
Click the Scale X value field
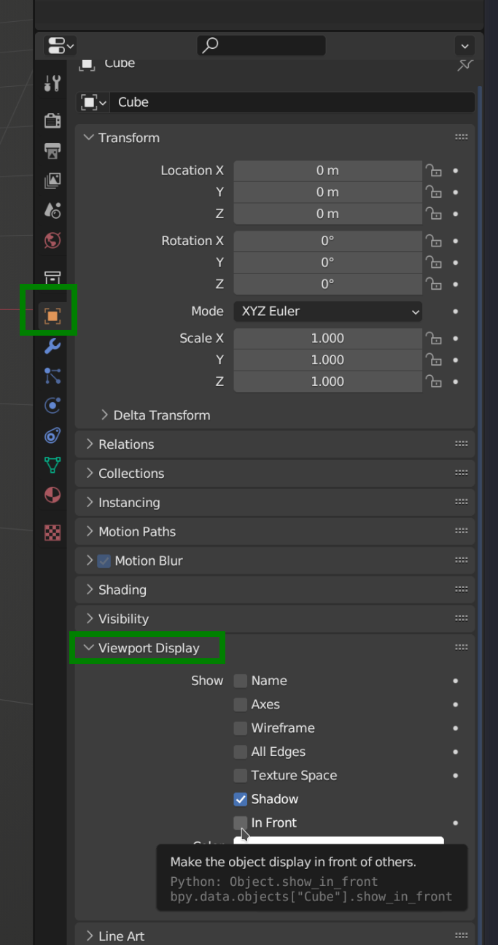(327, 339)
